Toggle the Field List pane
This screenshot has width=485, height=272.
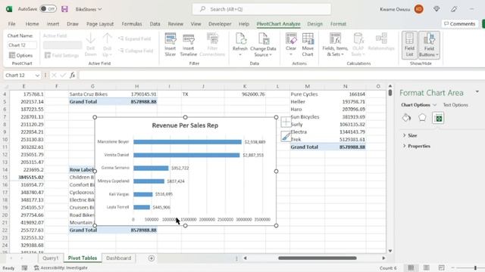409,45
